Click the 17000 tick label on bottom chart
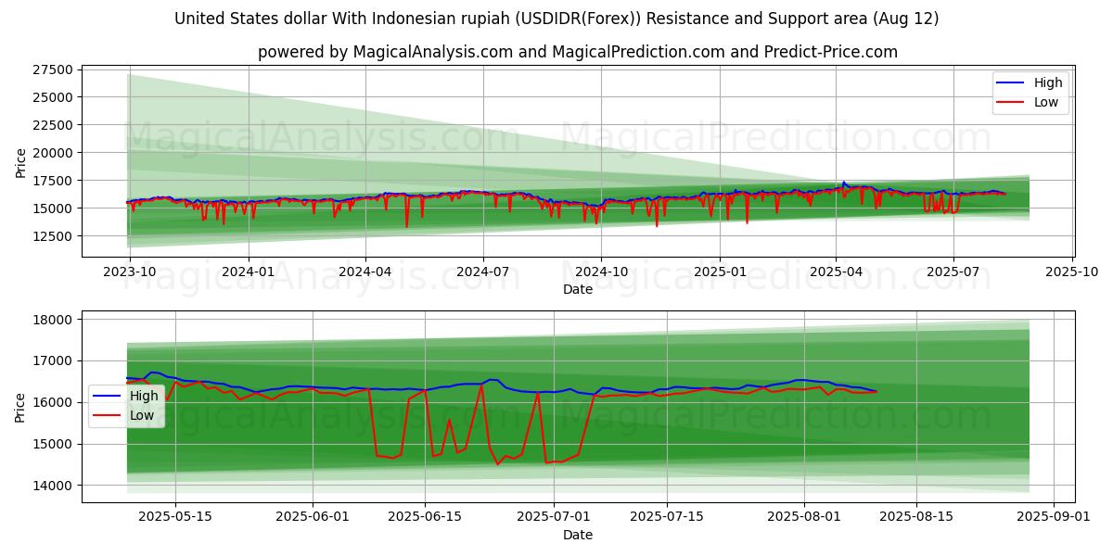 tap(53, 361)
